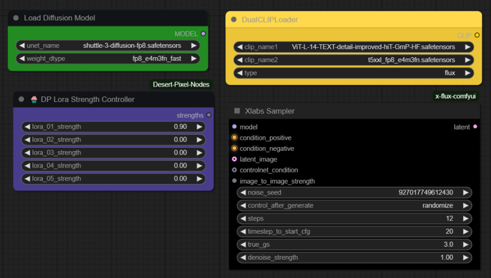Screen dimensions: 491x278
Task: Open the weight_dtype fp8_e4m3fn_fast dropdown
Action: 108,58
